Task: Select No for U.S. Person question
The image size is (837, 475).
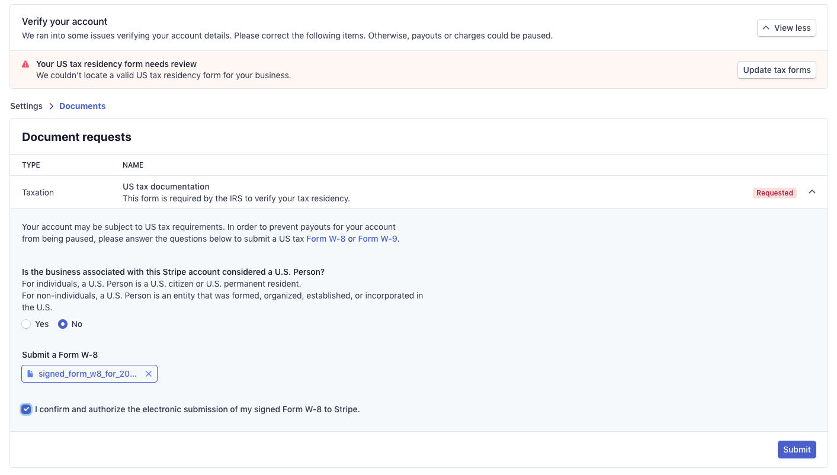Action: coord(63,324)
